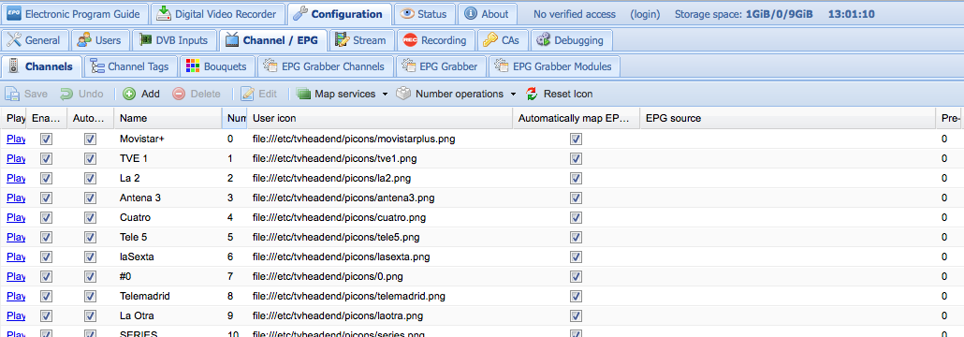Add a new channel
964x337 pixels.
click(141, 95)
